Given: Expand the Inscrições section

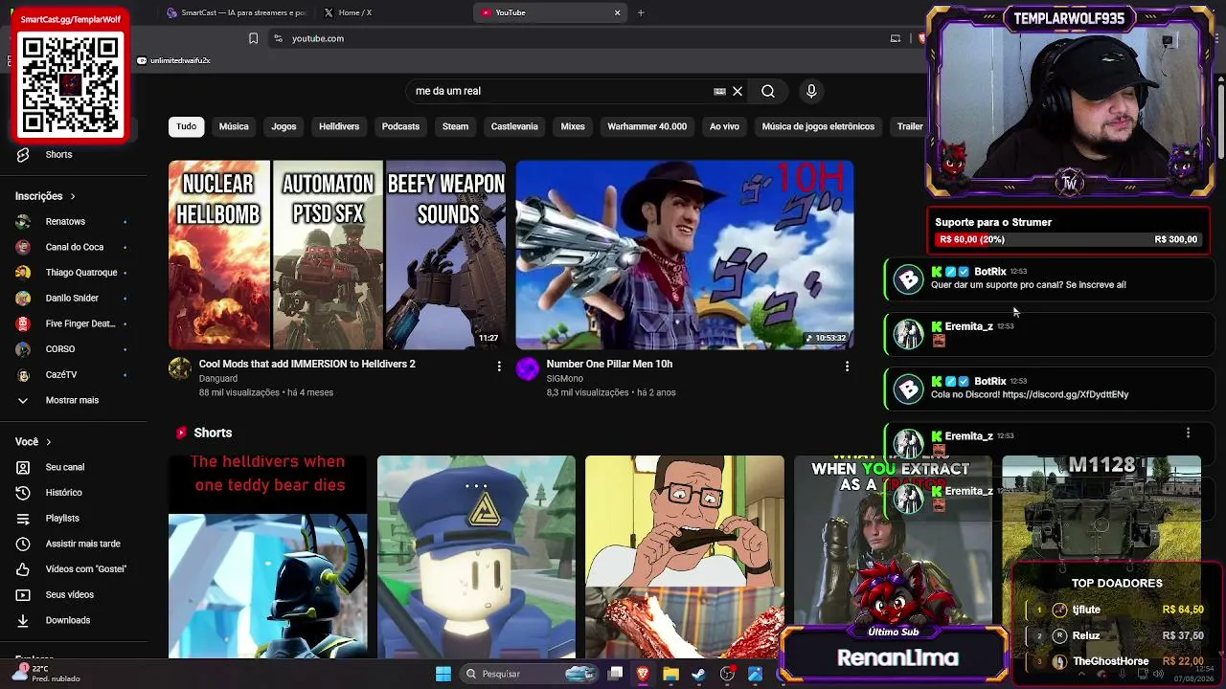Looking at the screenshot, I should pos(45,196).
